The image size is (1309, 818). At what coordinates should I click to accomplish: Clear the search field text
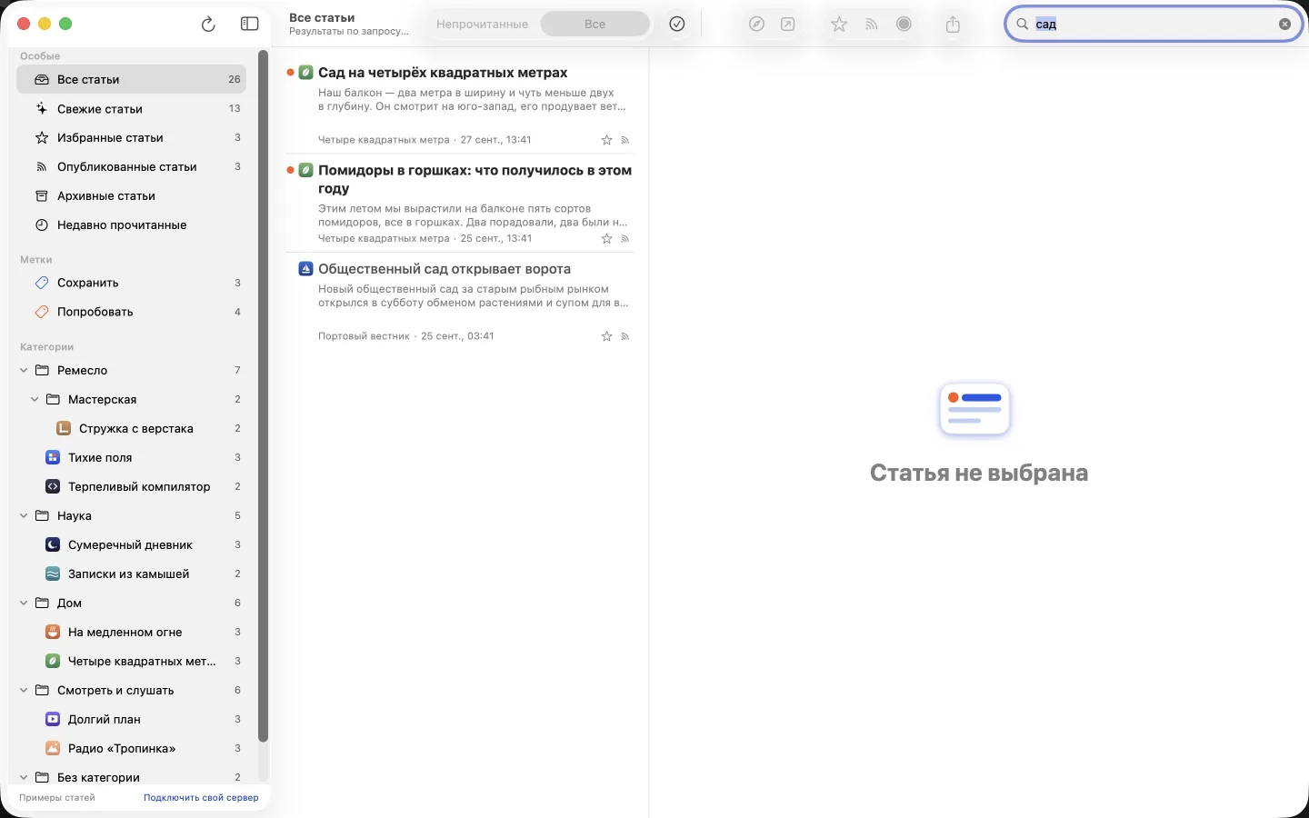point(1284,25)
